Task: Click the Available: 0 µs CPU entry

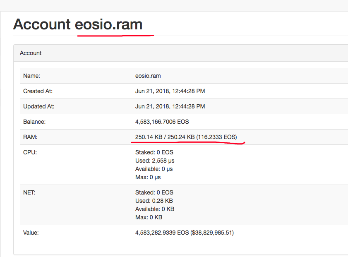Action: 154,169
